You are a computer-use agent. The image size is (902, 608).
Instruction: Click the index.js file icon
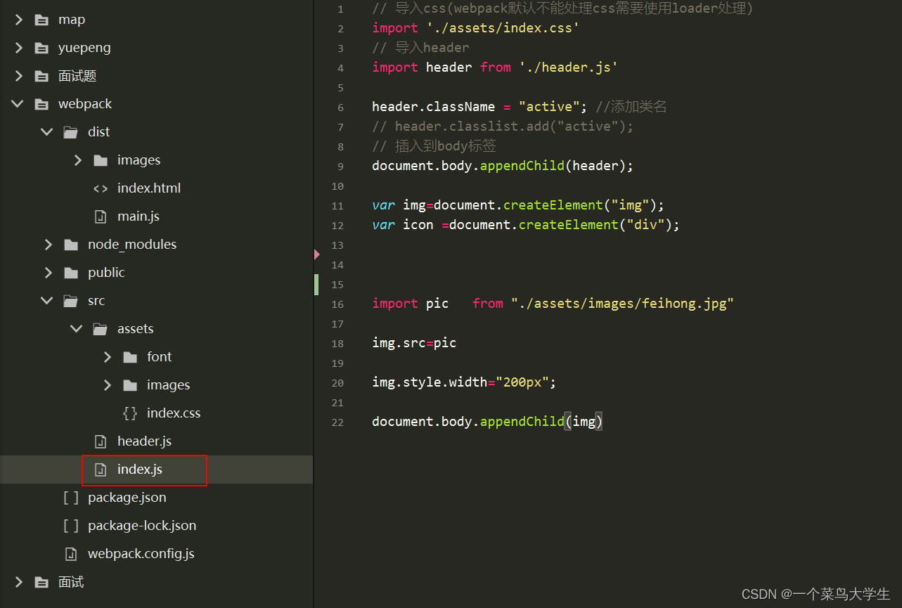coord(101,470)
